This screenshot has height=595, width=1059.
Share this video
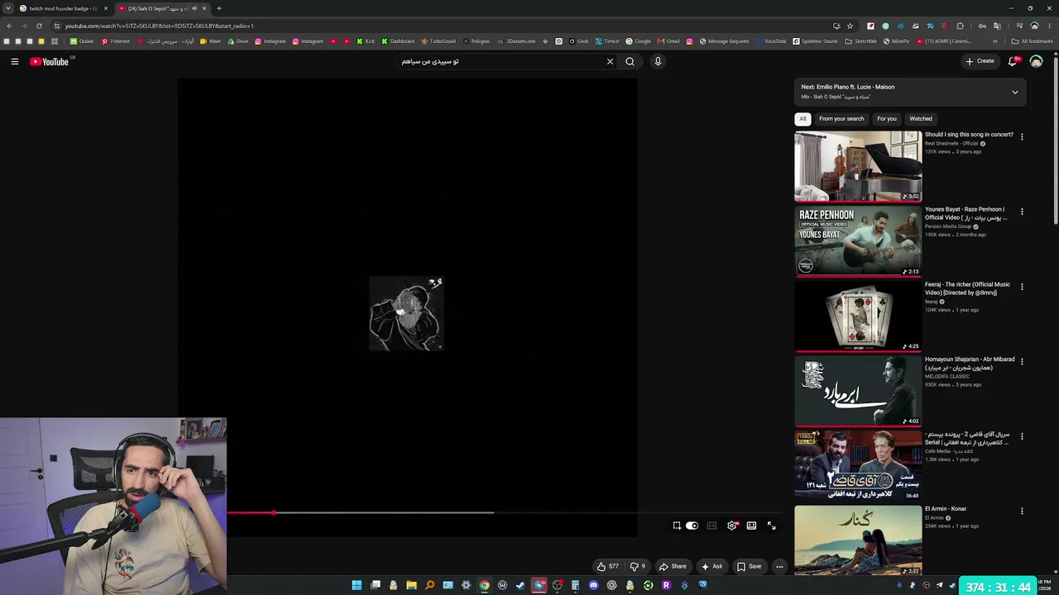(673, 567)
